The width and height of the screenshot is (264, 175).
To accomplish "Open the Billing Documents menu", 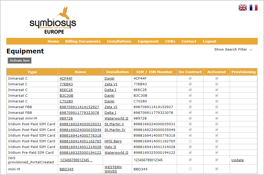I will click(83, 41).
